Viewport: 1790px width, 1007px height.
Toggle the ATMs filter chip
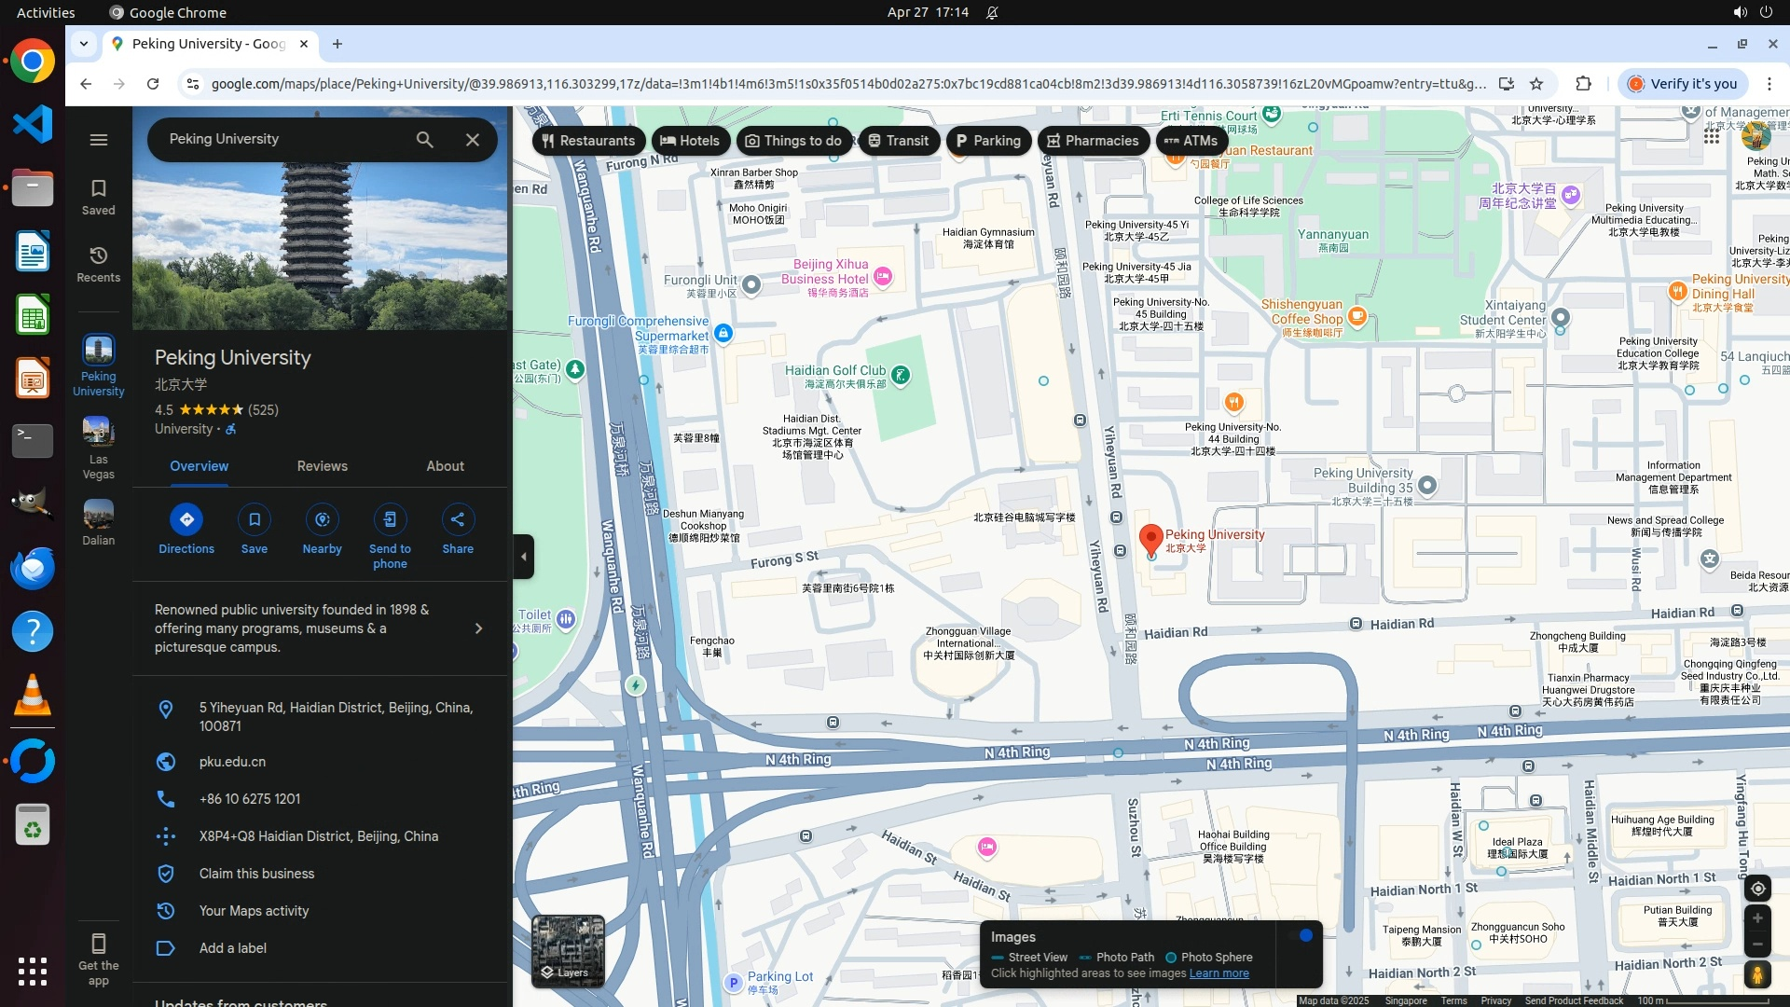click(1191, 141)
